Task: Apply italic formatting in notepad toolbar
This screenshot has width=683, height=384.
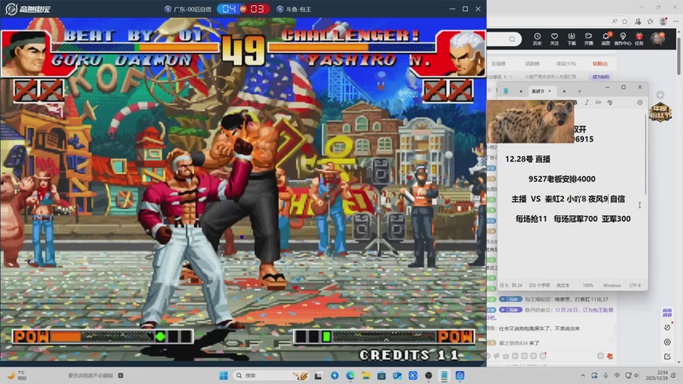Action: click(x=587, y=102)
